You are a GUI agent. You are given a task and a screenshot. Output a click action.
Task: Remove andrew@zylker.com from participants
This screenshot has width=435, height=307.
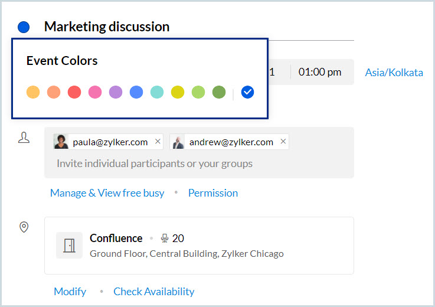(x=283, y=142)
